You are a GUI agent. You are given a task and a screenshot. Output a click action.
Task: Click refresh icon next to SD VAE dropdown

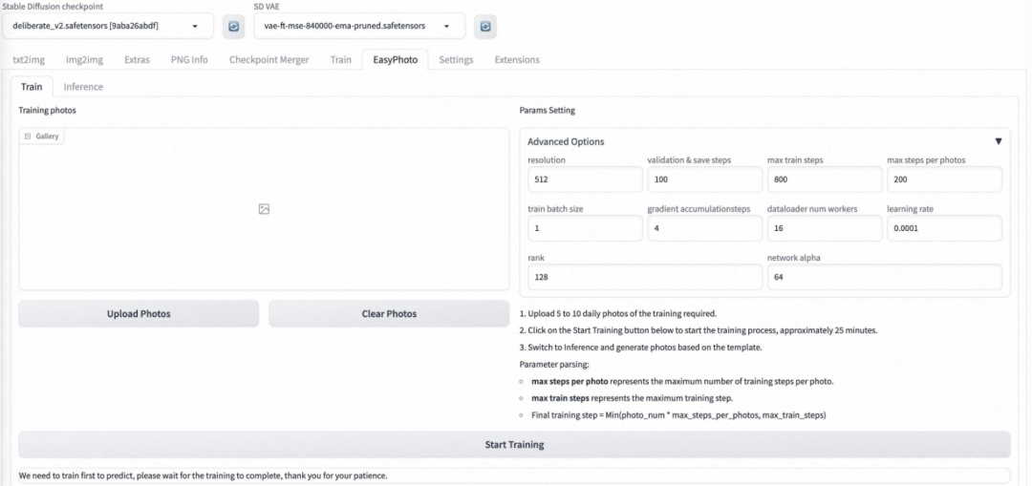485,26
